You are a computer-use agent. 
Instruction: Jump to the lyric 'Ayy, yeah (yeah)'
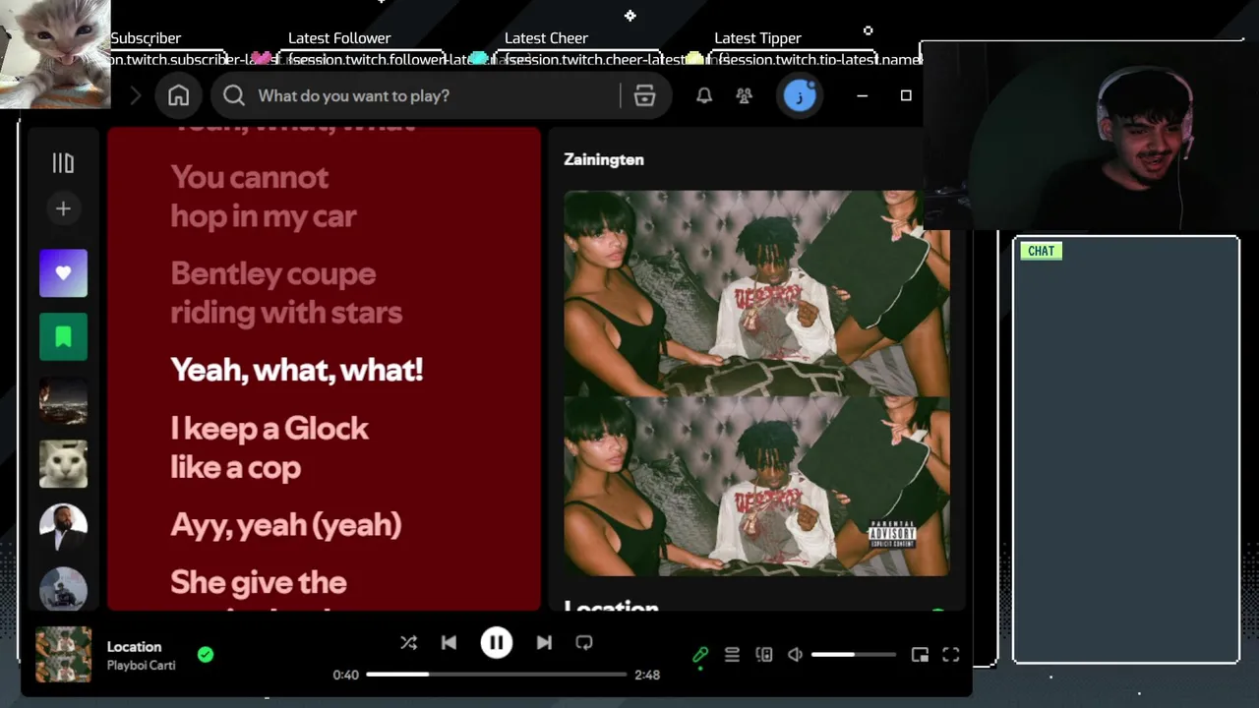(285, 524)
